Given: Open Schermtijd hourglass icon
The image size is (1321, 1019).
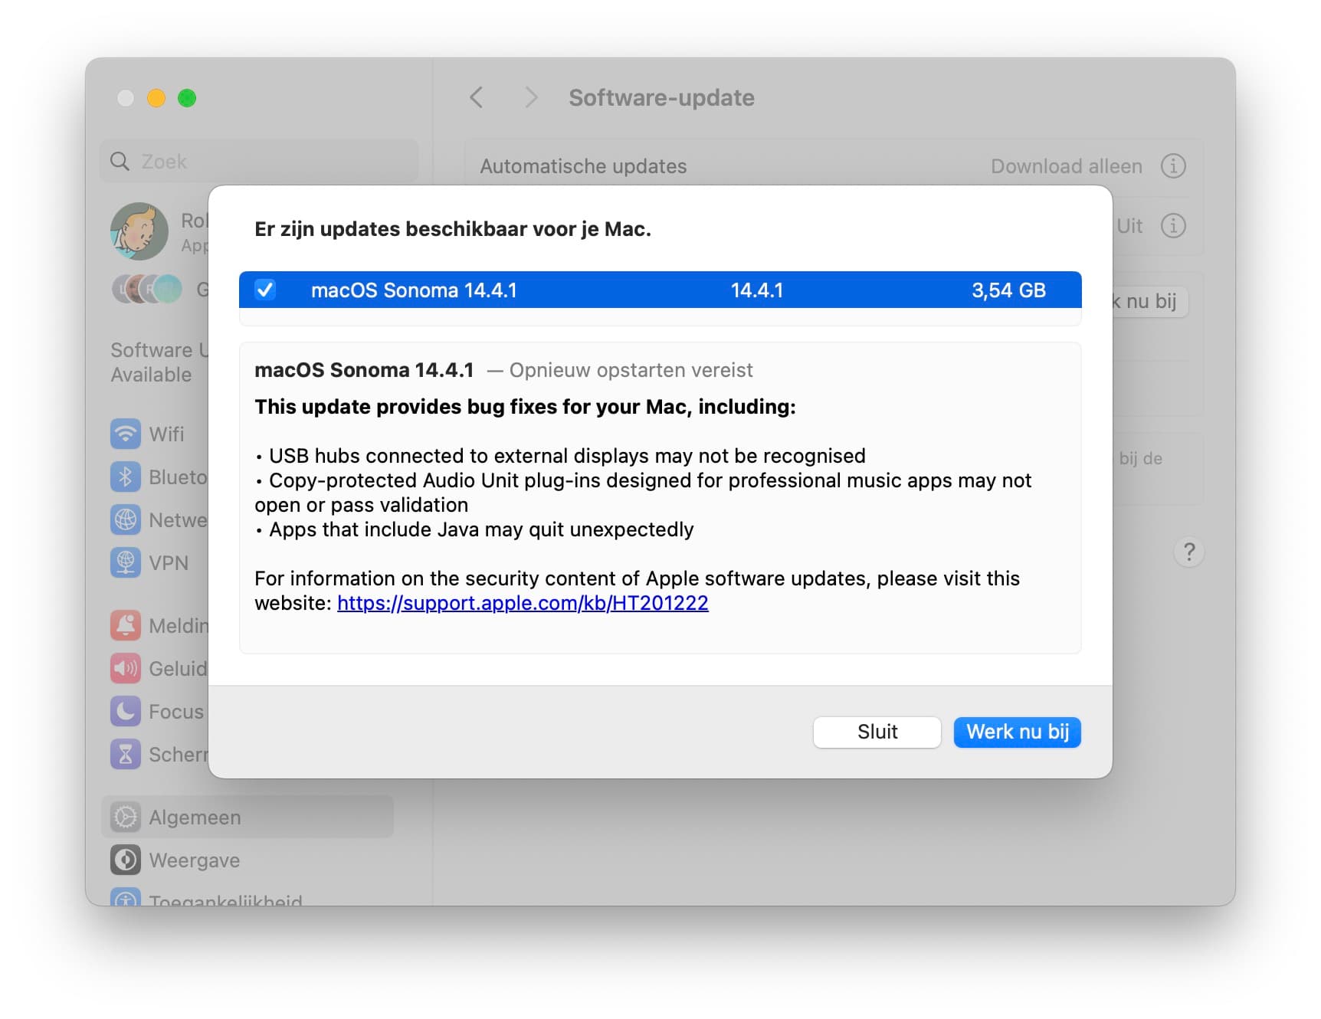Looking at the screenshot, I should pyautogui.click(x=126, y=754).
